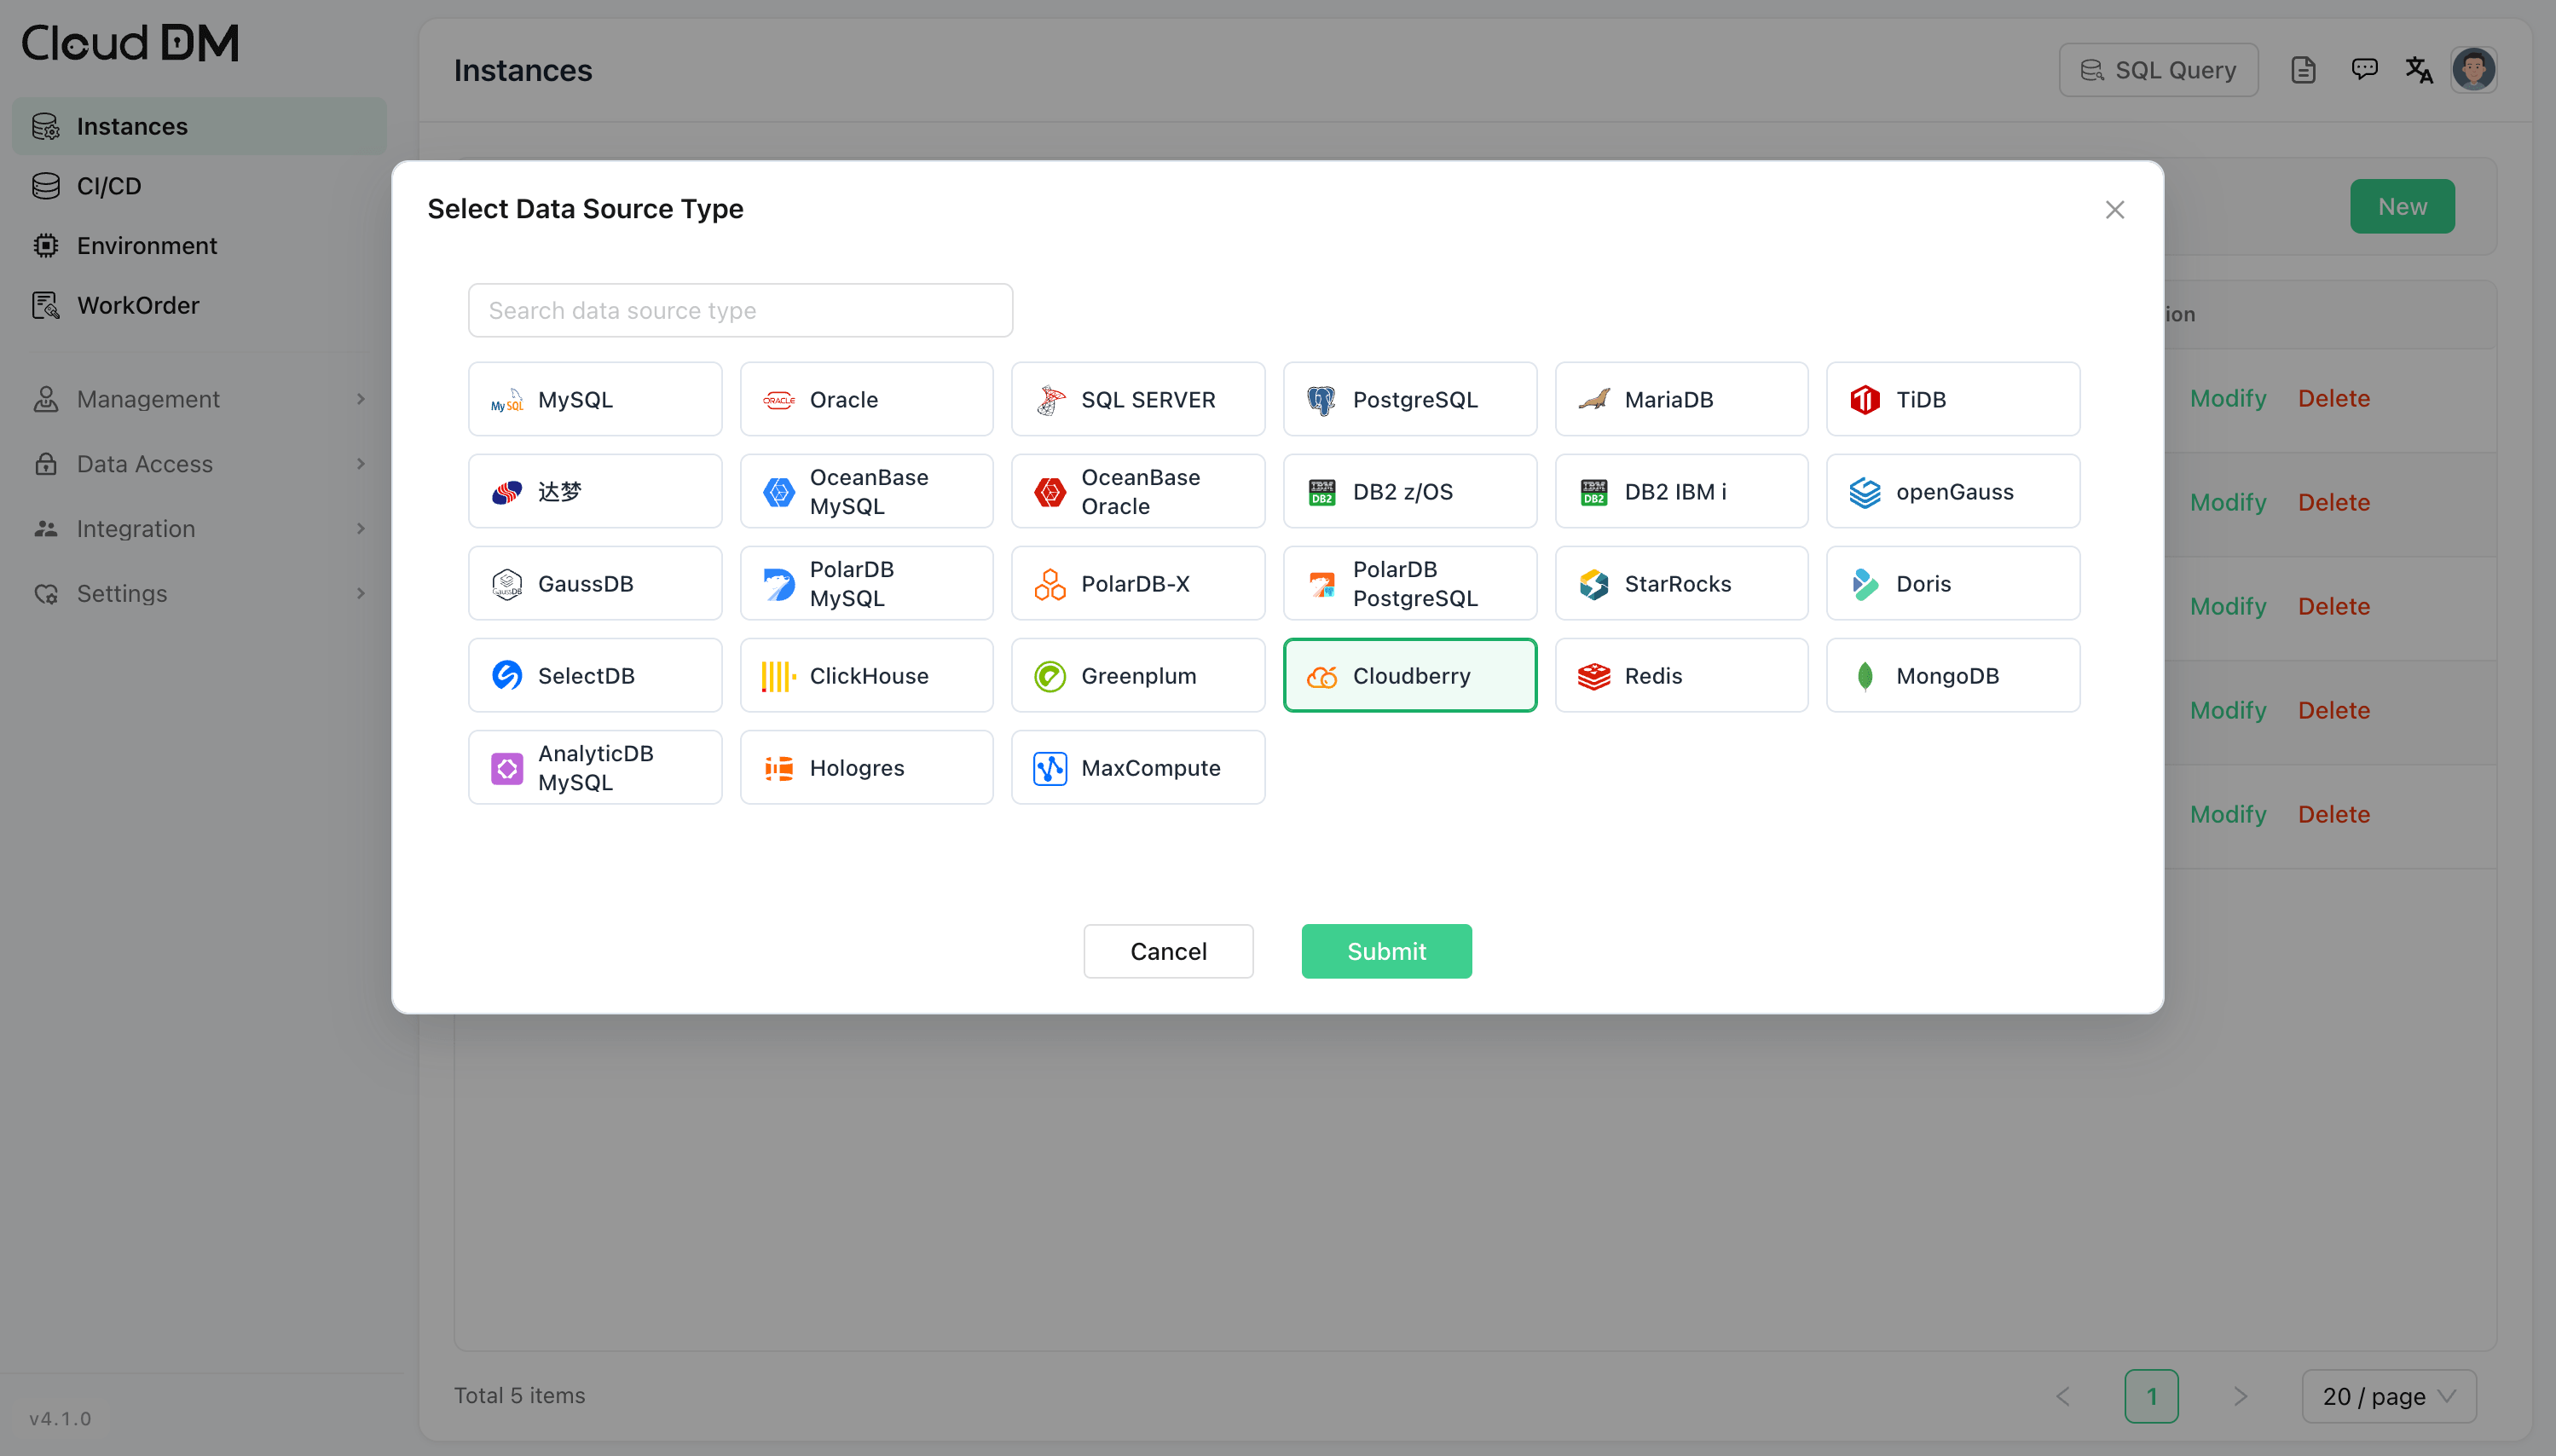
Task: Click Modify in the first instance row
Action: pos(2228,399)
